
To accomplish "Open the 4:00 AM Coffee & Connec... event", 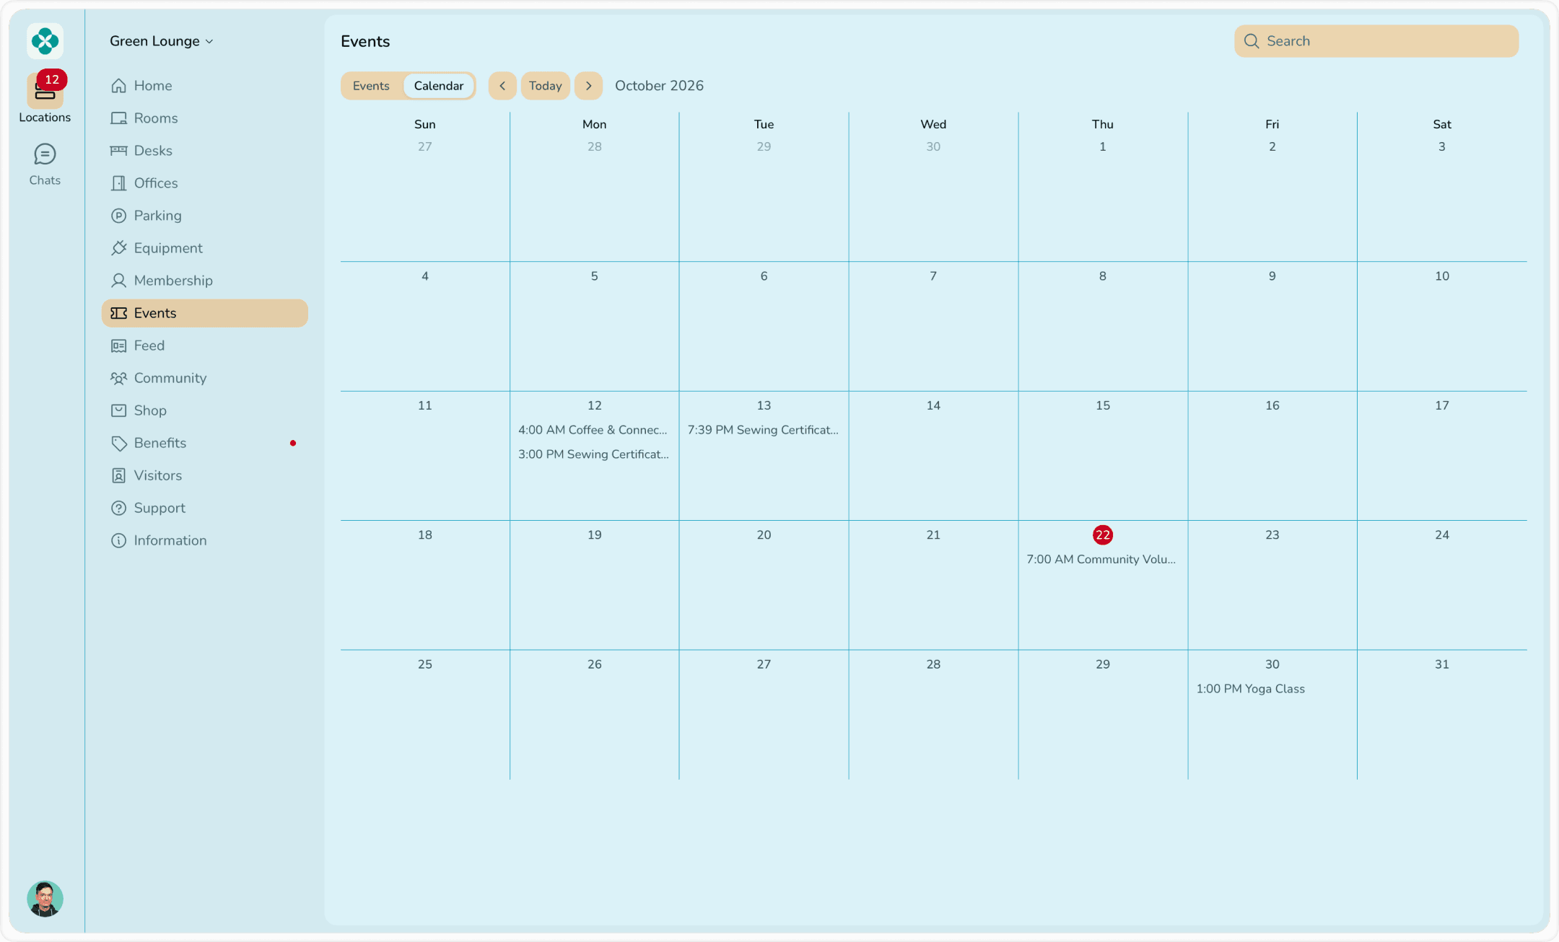I will click(x=593, y=430).
